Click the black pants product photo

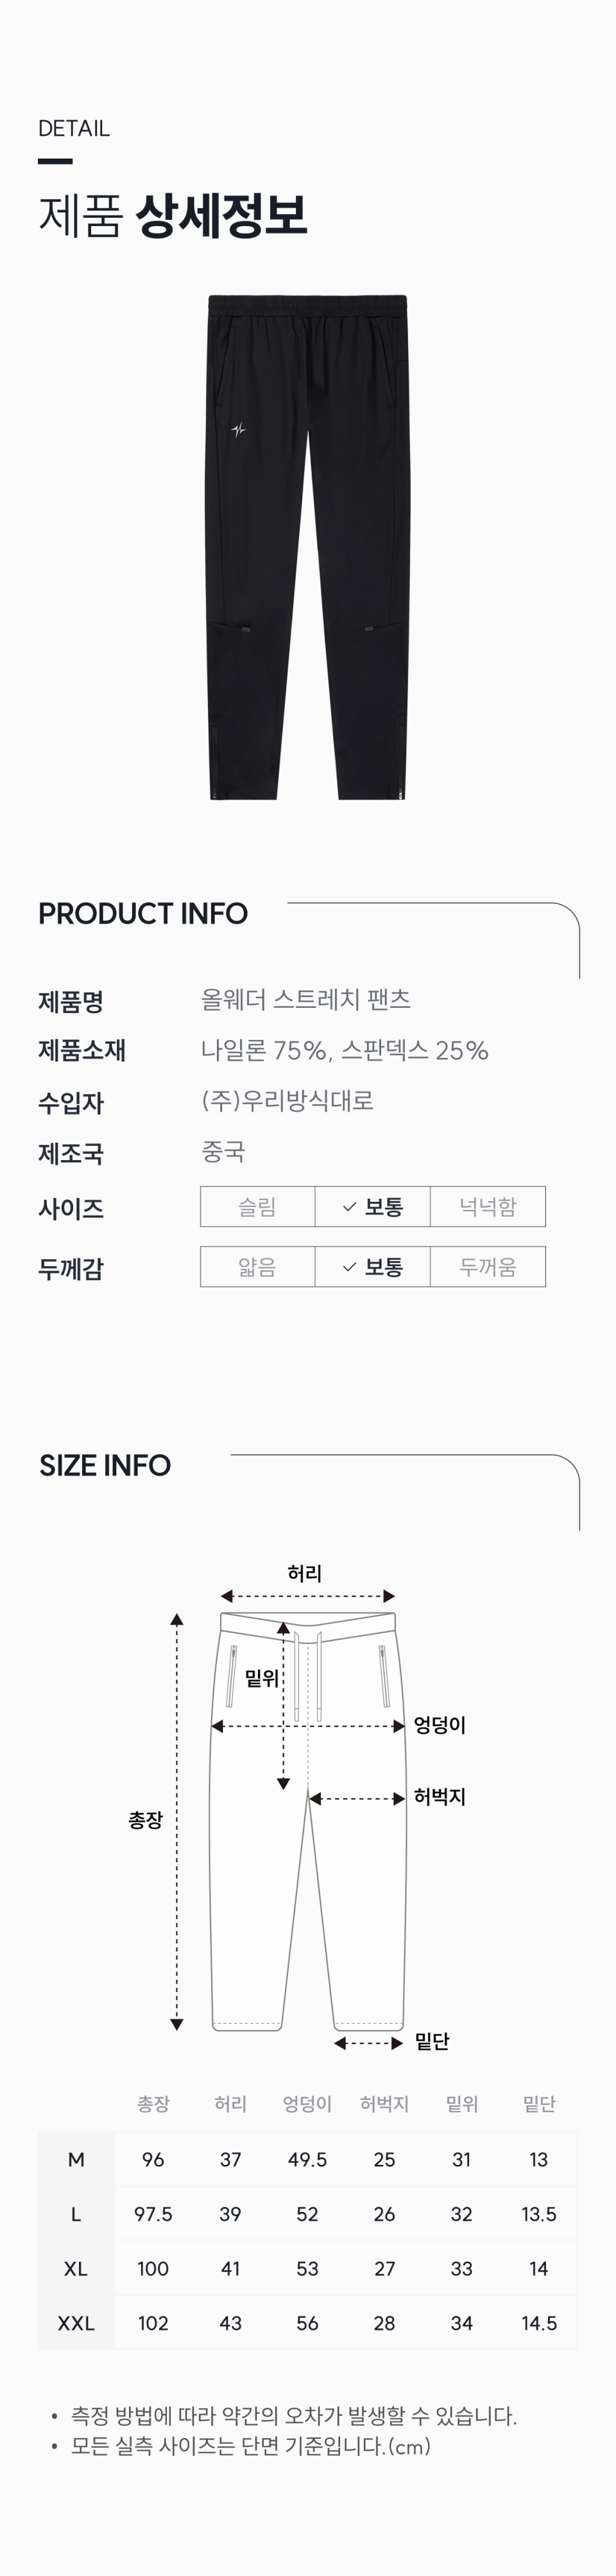[x=307, y=546]
